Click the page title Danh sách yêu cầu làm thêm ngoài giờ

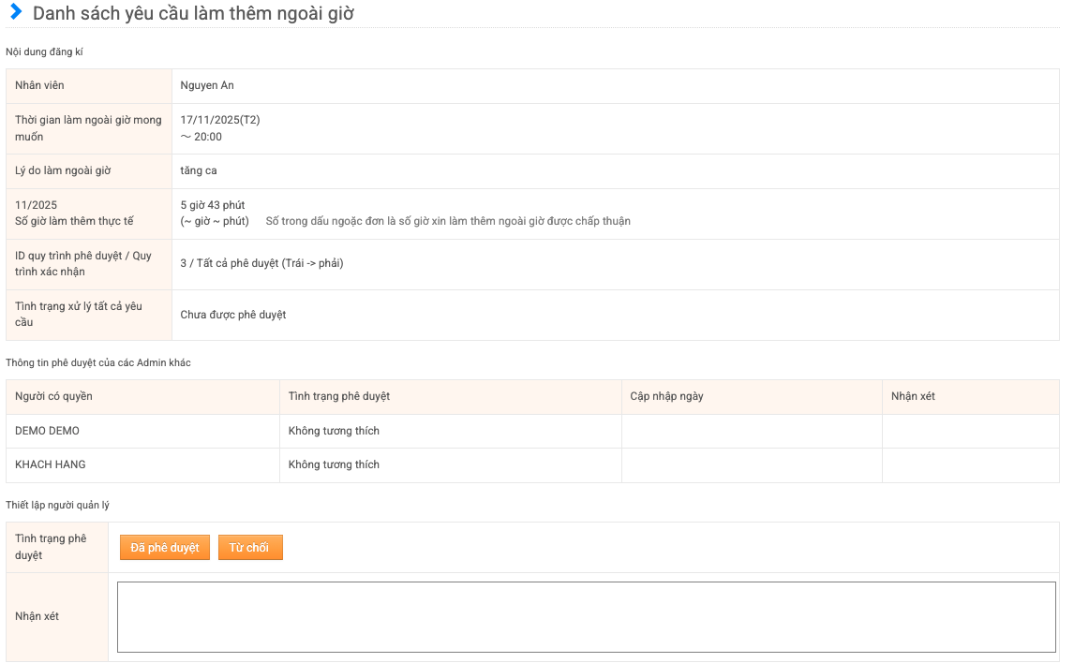193,14
